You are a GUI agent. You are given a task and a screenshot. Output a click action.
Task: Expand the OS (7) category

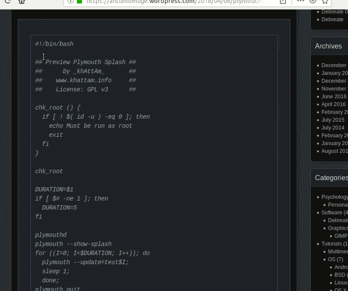point(336,259)
